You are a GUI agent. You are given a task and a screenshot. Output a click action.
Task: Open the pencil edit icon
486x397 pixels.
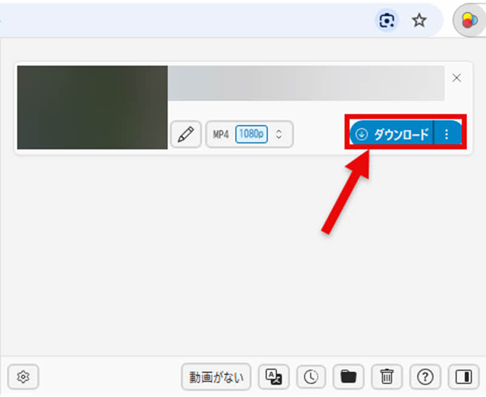[186, 134]
